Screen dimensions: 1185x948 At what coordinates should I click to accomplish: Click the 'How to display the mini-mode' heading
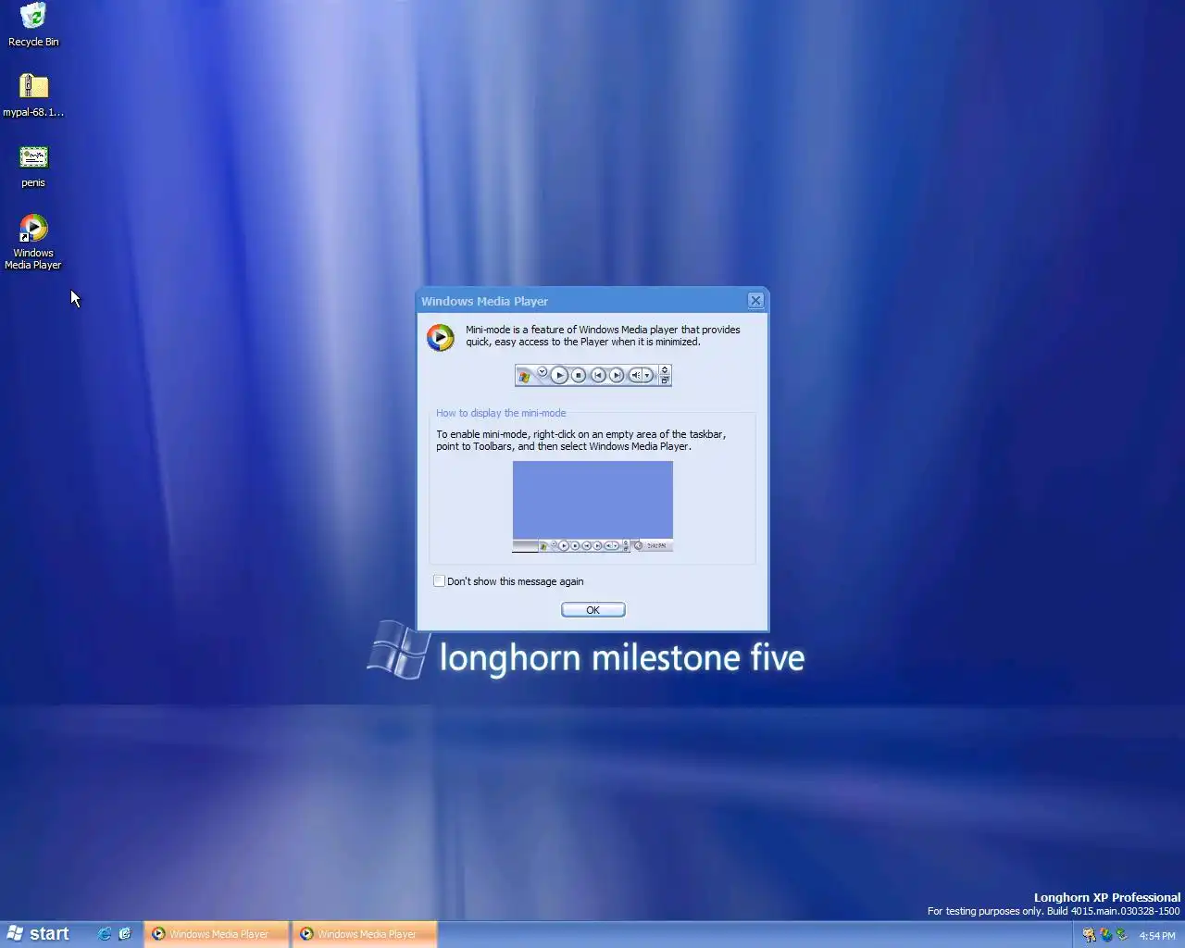point(501,413)
